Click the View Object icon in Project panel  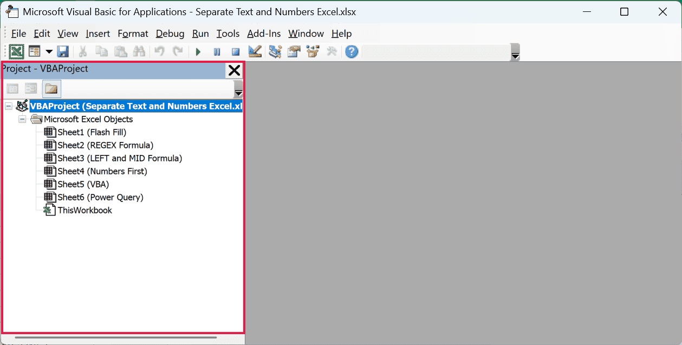click(x=31, y=88)
